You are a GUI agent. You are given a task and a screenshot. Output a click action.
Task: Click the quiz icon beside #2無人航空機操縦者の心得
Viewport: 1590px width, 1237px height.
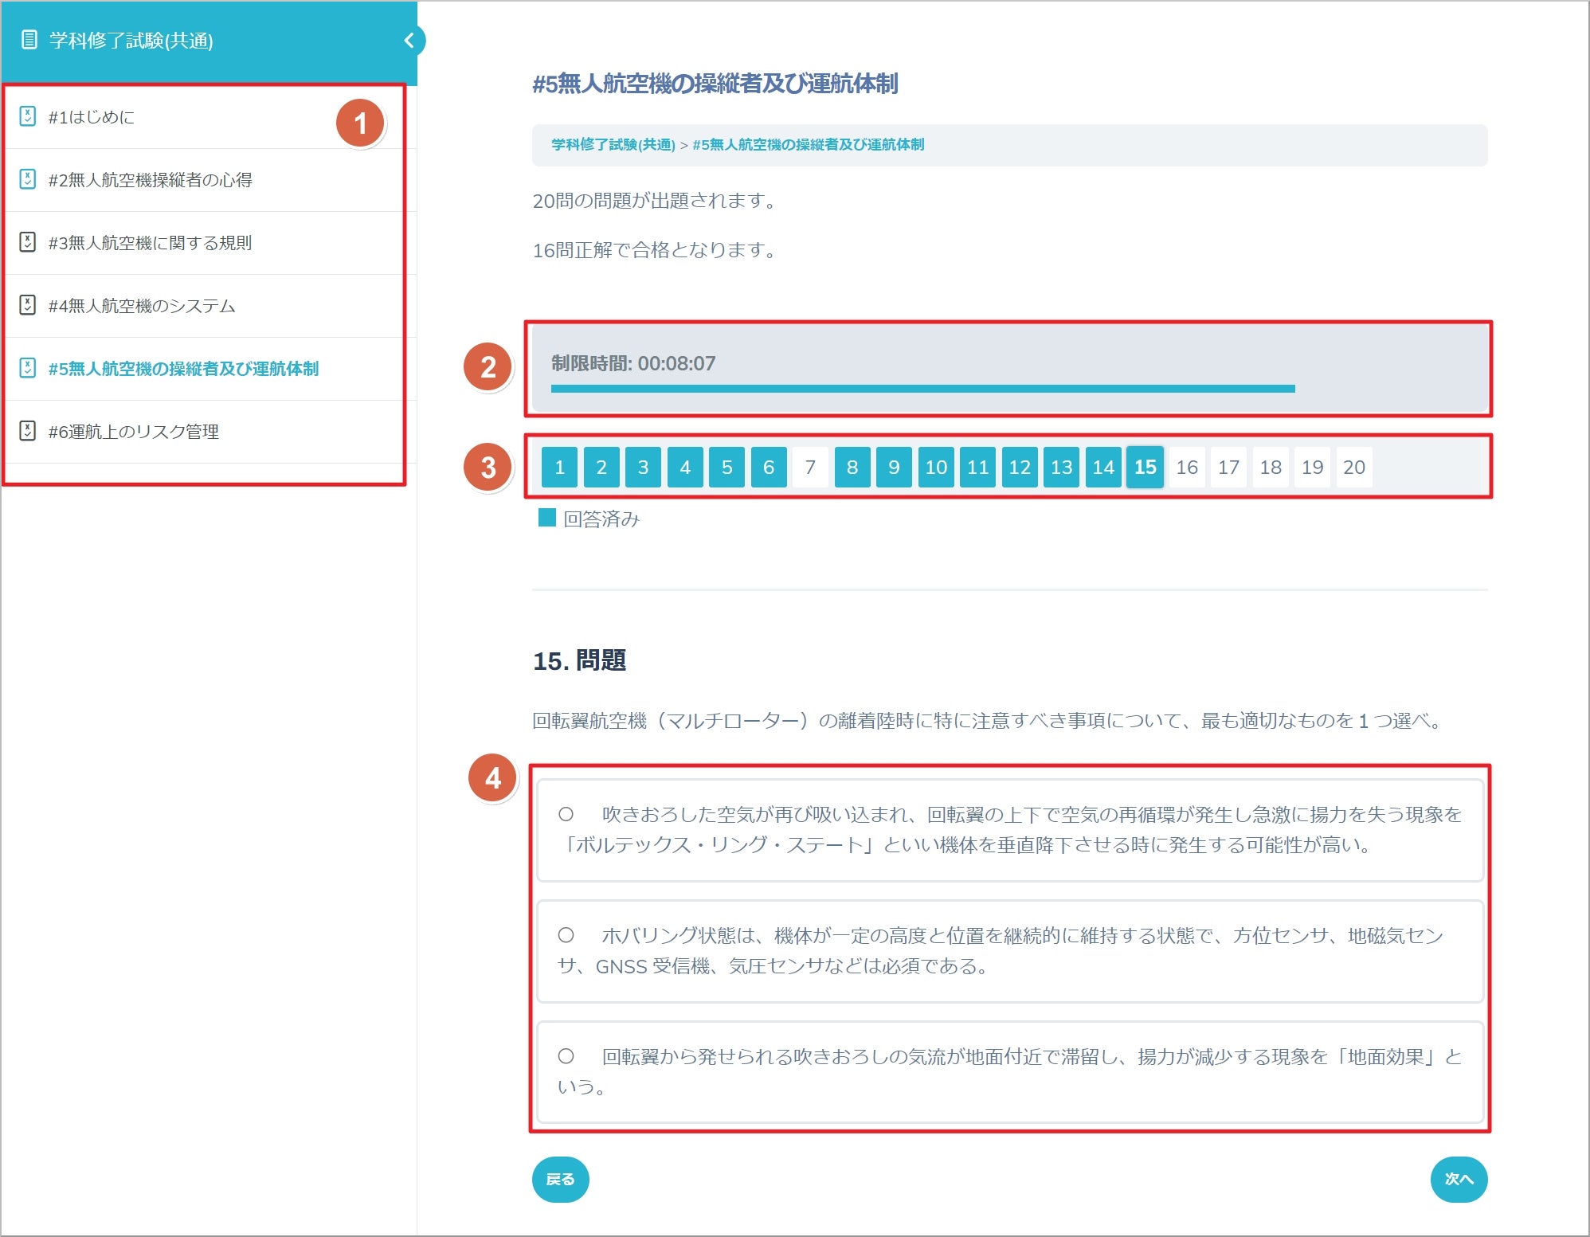[28, 179]
